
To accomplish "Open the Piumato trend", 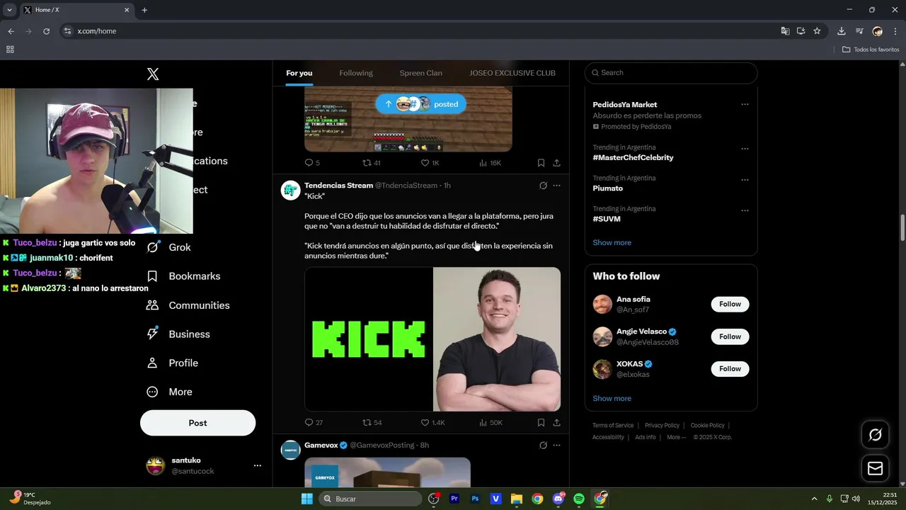I will tap(608, 188).
